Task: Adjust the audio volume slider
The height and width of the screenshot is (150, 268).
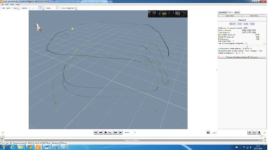Action: click(214, 132)
